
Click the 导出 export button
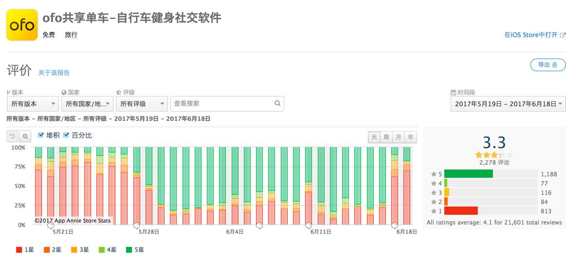coord(548,65)
